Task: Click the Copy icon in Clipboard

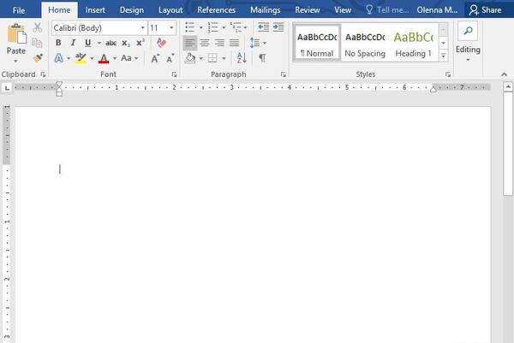Action: coord(37,43)
